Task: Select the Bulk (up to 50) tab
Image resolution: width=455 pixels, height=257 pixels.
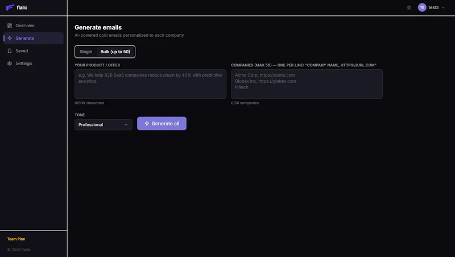Action: tap(115, 52)
